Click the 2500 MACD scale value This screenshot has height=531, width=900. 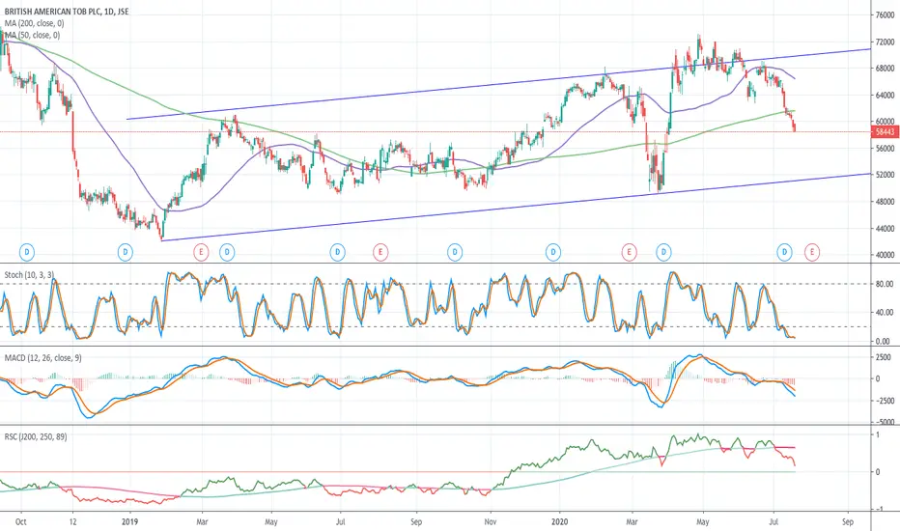884,357
